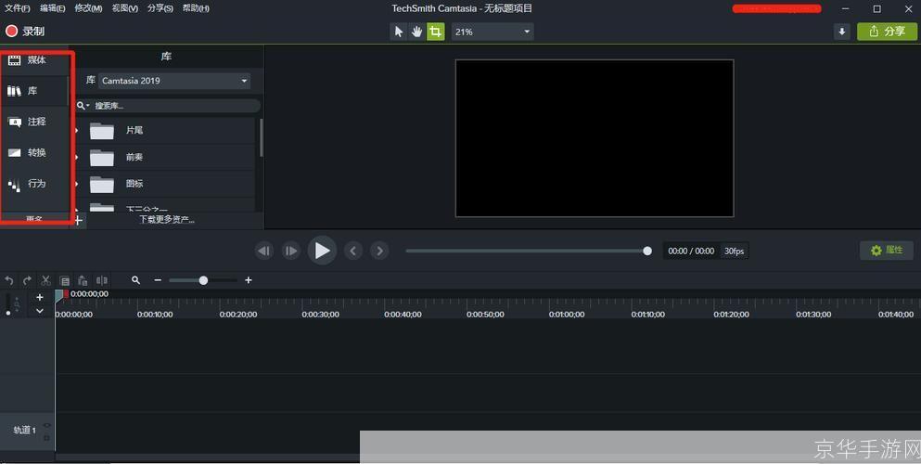Toggle the 轨道 1 visibility eye
The width and height of the screenshot is (921, 464).
[x=47, y=425]
